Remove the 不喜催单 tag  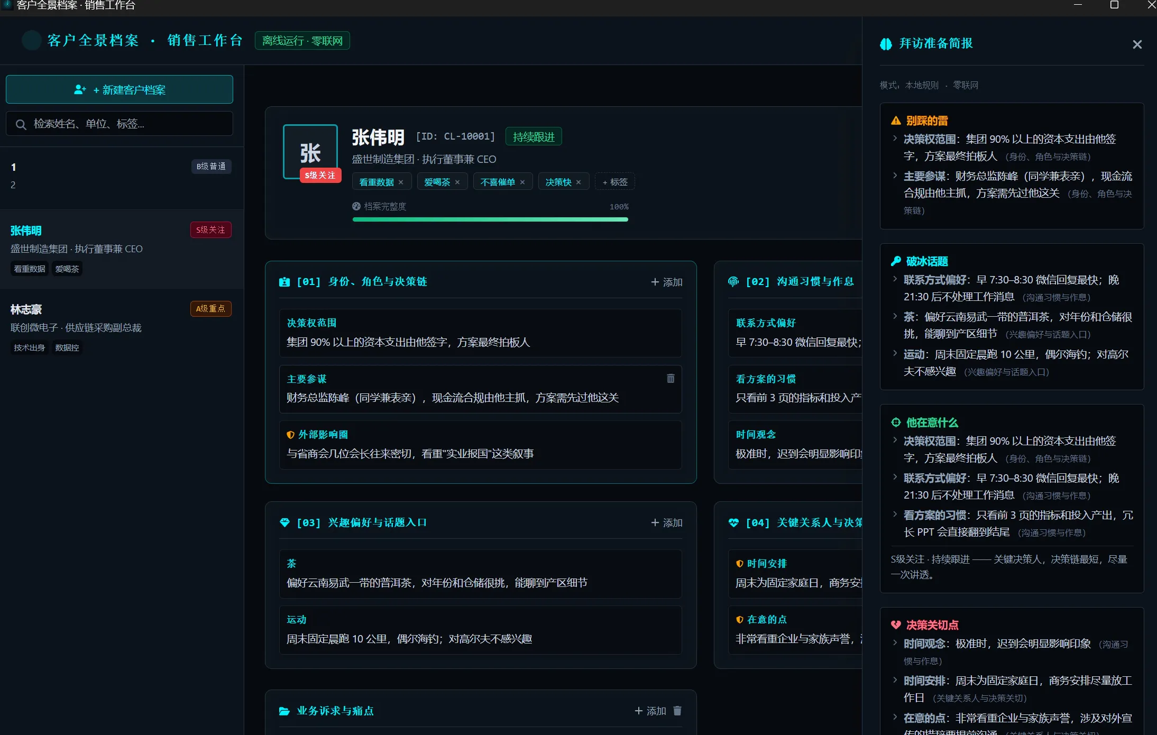tap(522, 182)
